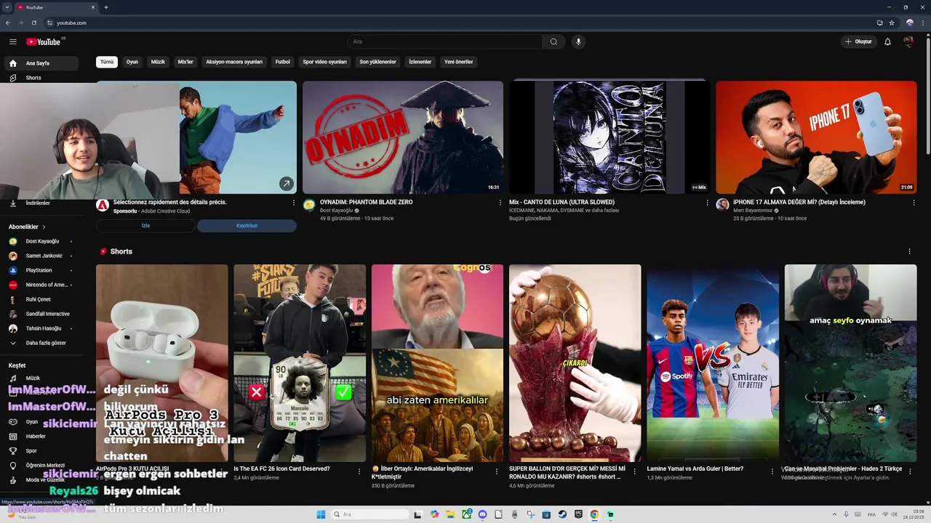The image size is (931, 523).
Task: Open the YouTube hamburger guide menu
Action: pos(12,41)
